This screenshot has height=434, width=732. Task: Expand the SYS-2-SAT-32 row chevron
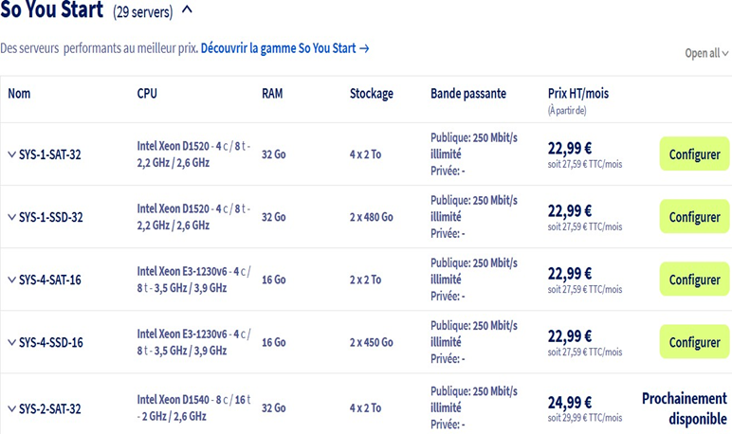[11, 408]
